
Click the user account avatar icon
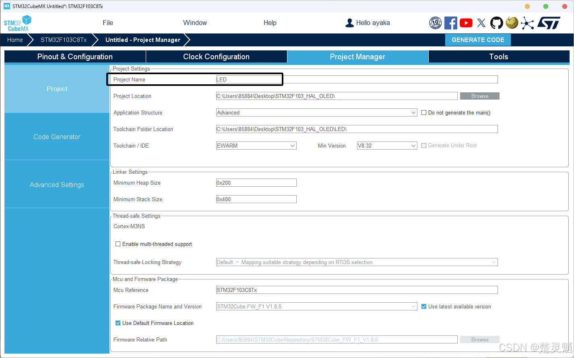click(x=349, y=23)
